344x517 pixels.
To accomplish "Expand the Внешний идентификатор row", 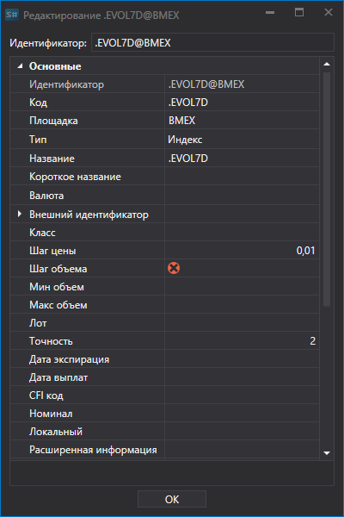I will [x=20, y=214].
